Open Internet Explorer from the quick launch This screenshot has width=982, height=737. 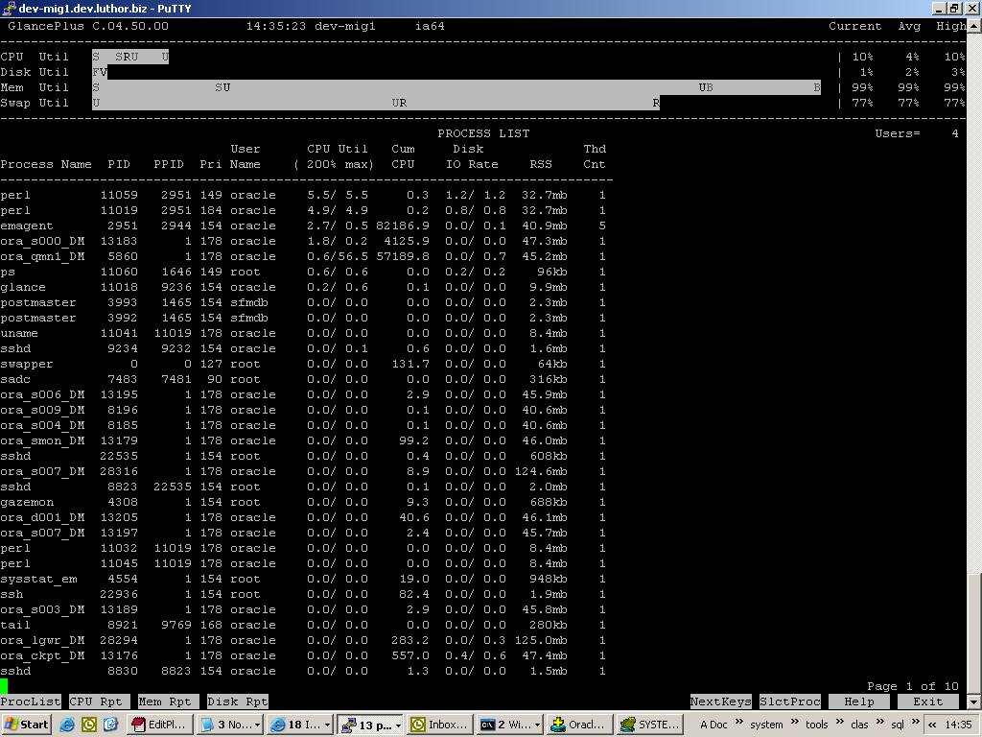point(67,725)
